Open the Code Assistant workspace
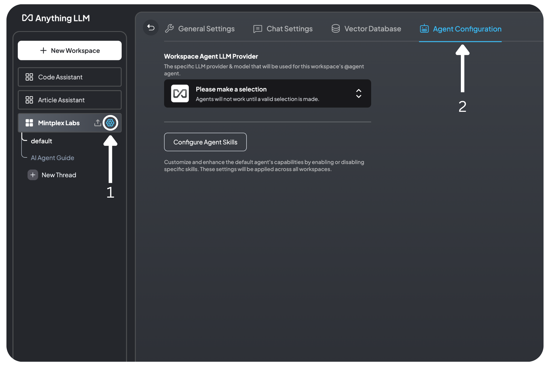The width and height of the screenshot is (550, 366). (x=70, y=77)
